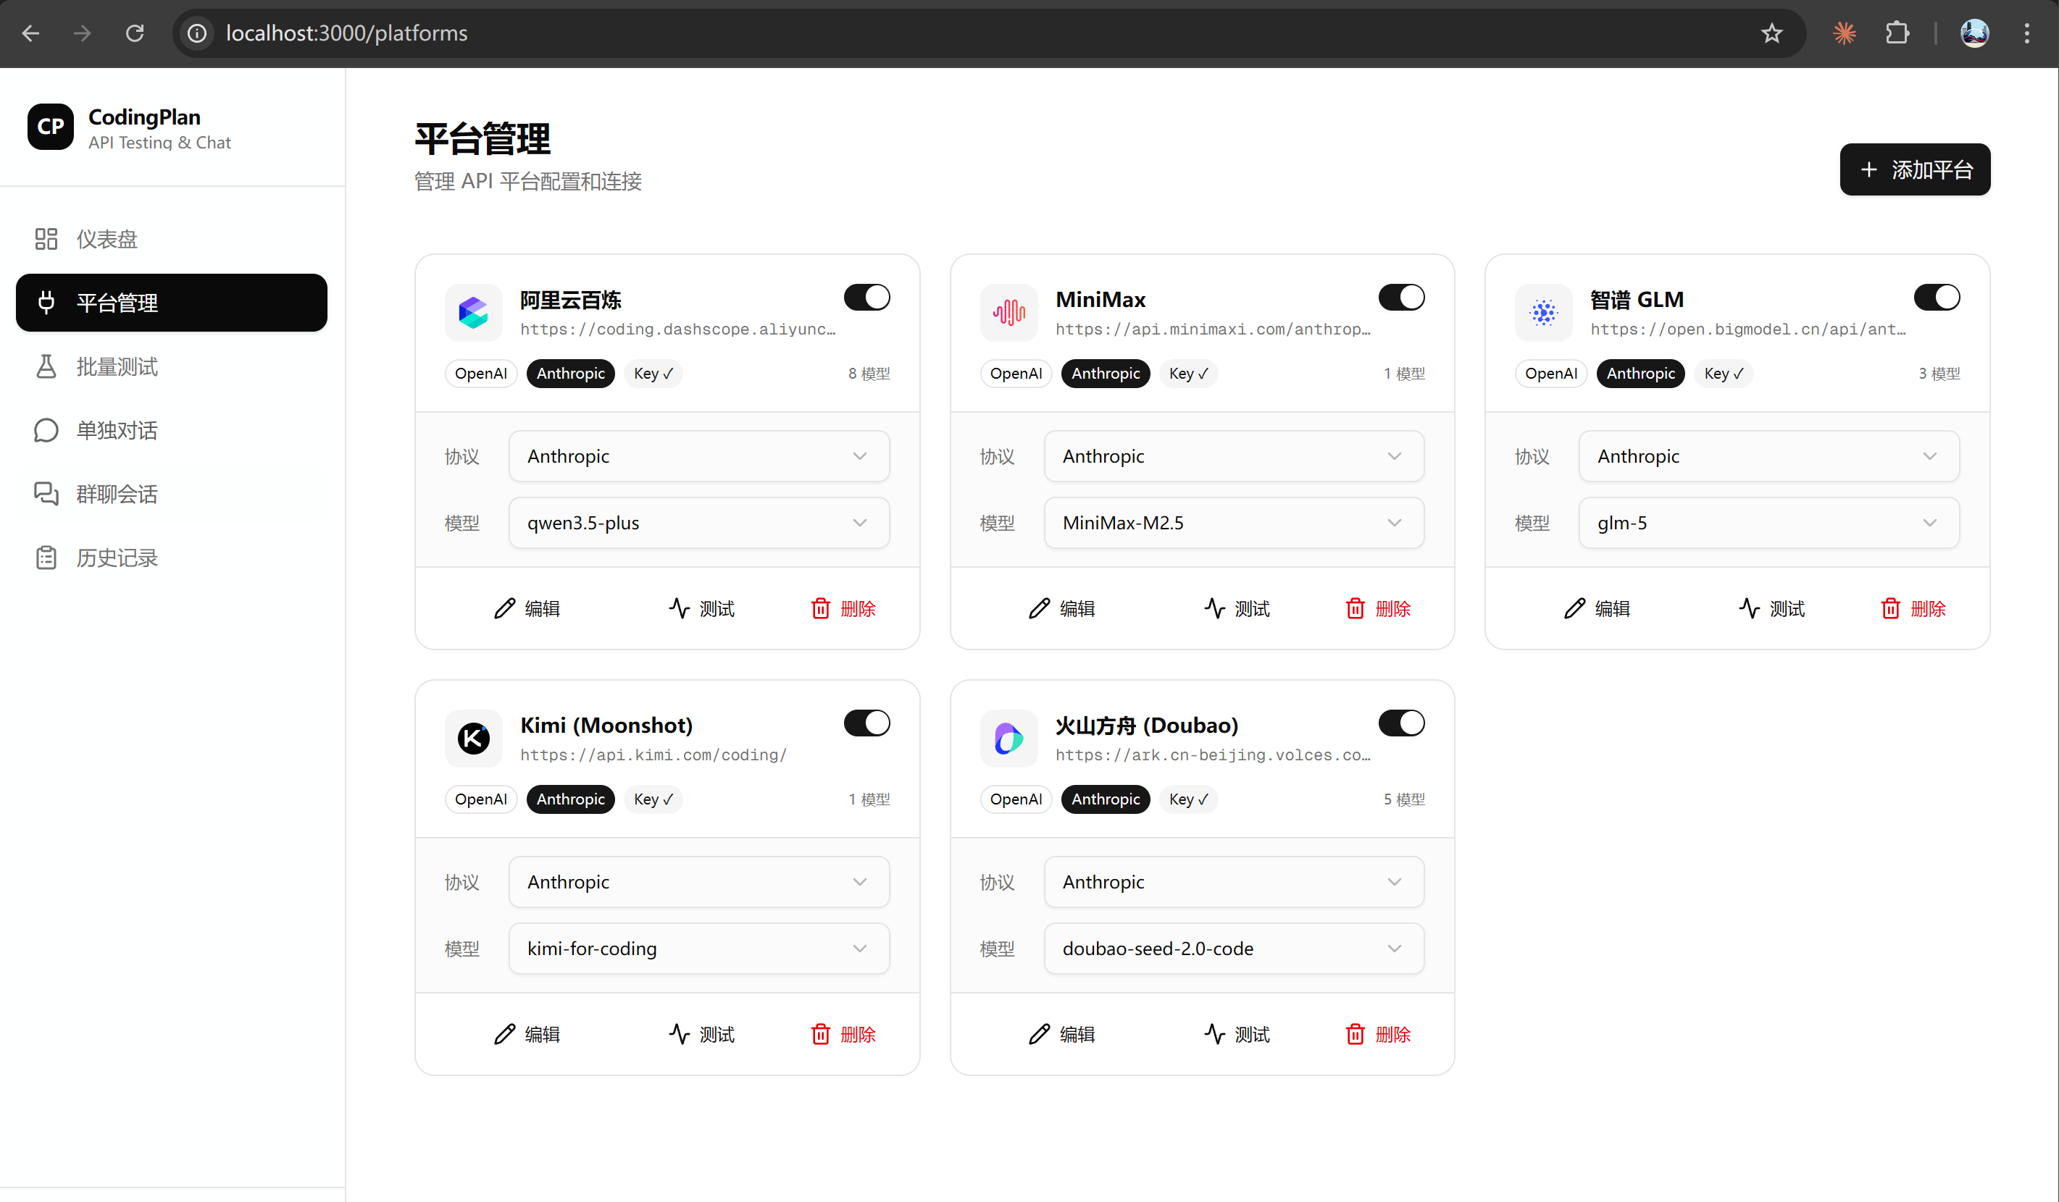Click the CP CodingPlan logo
The width and height of the screenshot is (2059, 1202).
coord(51,127)
